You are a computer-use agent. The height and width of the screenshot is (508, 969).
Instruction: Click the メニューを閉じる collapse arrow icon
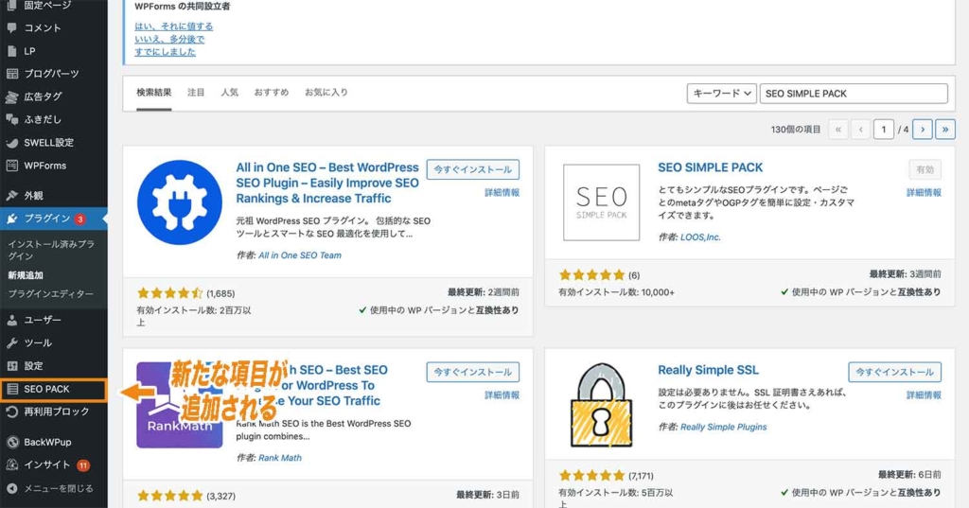tap(11, 488)
